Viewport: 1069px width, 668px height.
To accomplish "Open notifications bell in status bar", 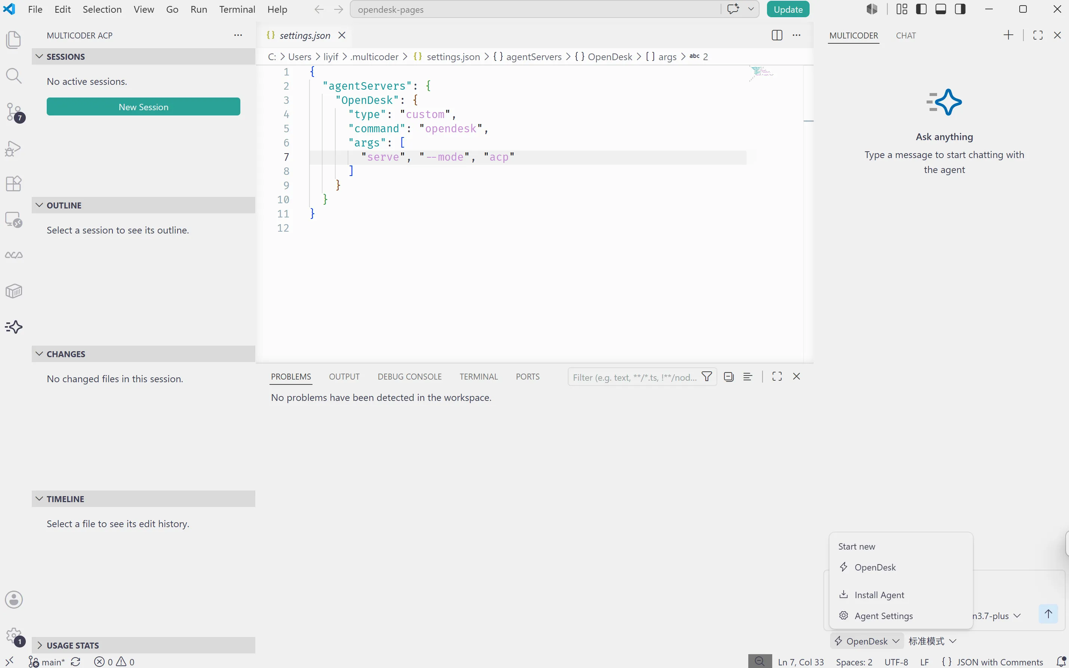I will 1061,662.
